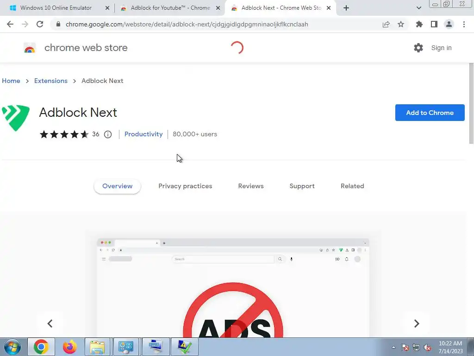Open the Action Center flag icon
Image resolution: width=474 pixels, height=356 pixels.
(405, 347)
